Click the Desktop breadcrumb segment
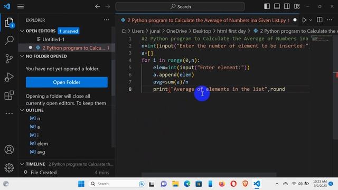 click(202, 31)
